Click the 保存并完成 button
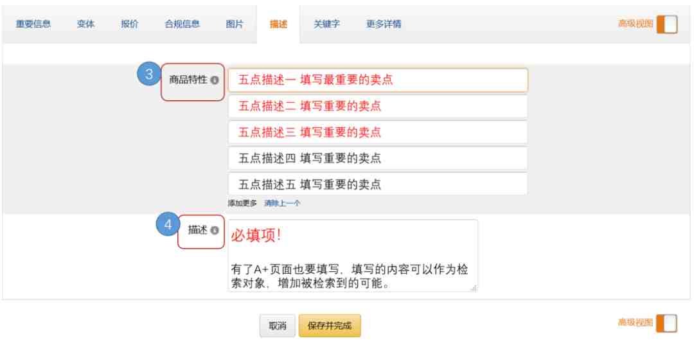 coord(329,325)
